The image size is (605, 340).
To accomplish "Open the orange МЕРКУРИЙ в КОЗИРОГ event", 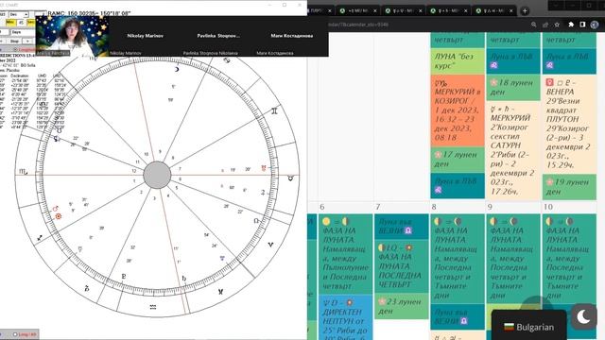I will tap(458, 110).
